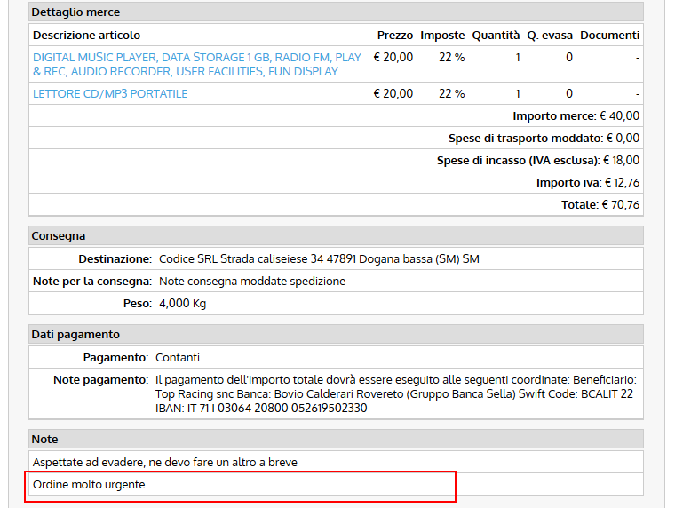Click Spese di trasporto moddato value
This screenshot has width=675, height=508.
pos(623,139)
